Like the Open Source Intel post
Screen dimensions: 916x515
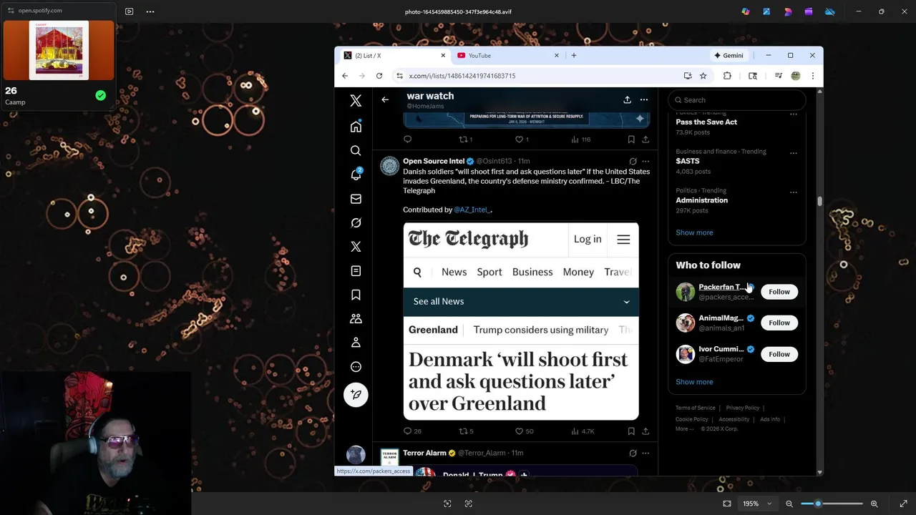pos(520,431)
